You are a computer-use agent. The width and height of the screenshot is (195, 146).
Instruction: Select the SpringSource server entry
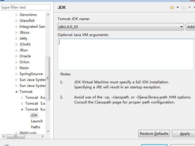click(x=31, y=74)
